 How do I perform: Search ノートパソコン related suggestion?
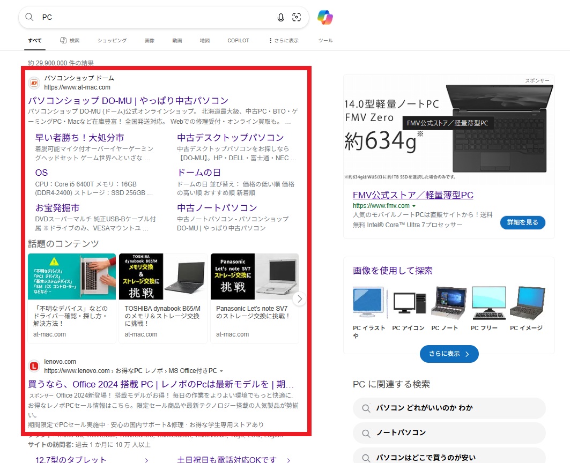[449, 433]
